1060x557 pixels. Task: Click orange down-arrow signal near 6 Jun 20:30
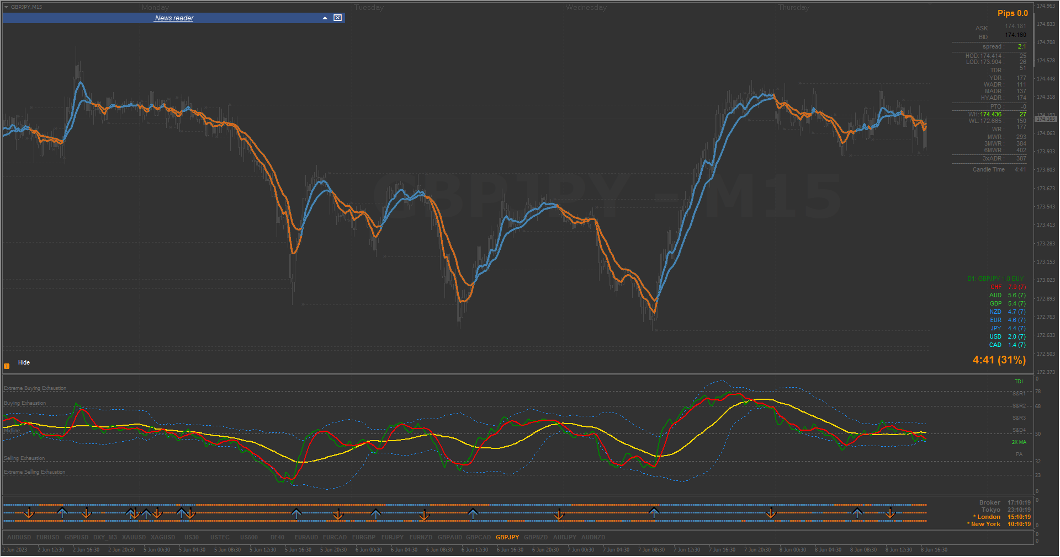pyautogui.click(x=559, y=514)
